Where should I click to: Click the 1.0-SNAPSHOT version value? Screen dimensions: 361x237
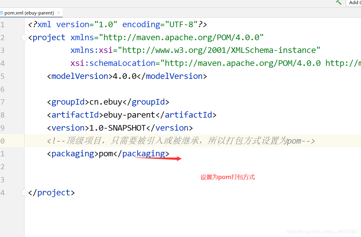[x=117, y=128]
